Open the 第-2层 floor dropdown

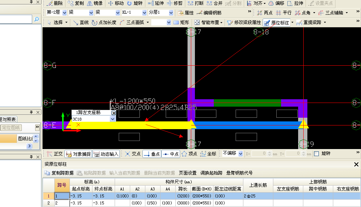click(64, 13)
